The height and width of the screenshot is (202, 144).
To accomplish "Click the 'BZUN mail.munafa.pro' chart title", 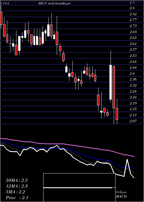I will pyautogui.click(x=54, y=3).
